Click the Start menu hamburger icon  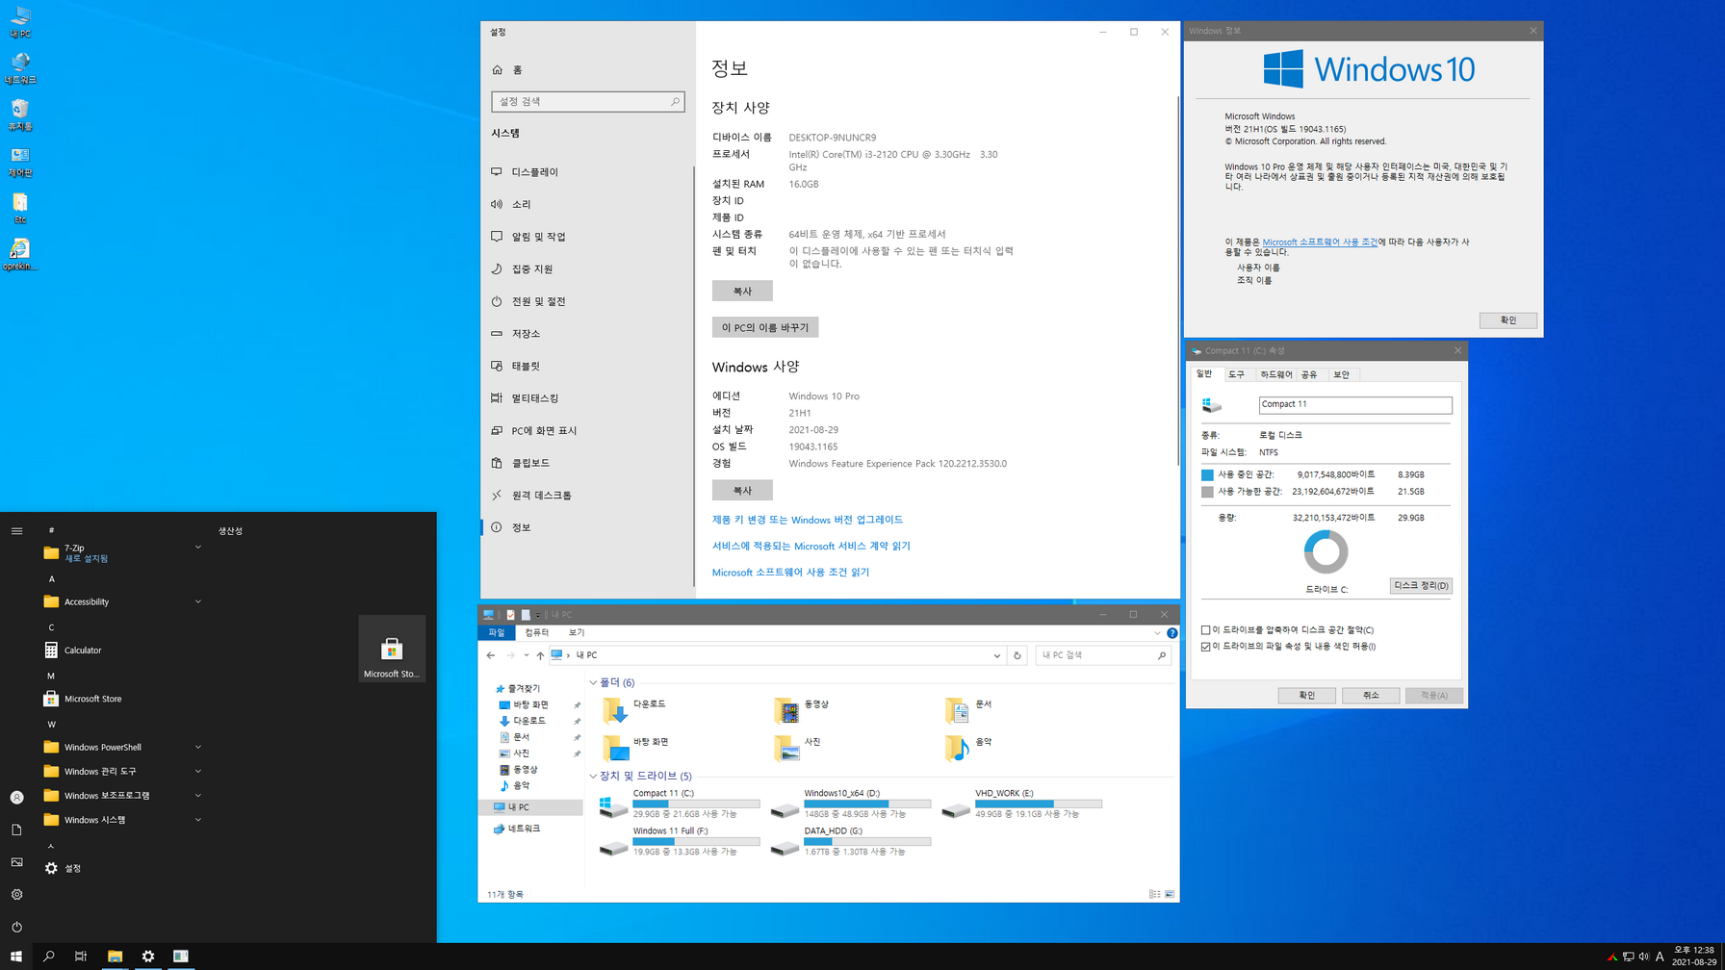(x=16, y=531)
